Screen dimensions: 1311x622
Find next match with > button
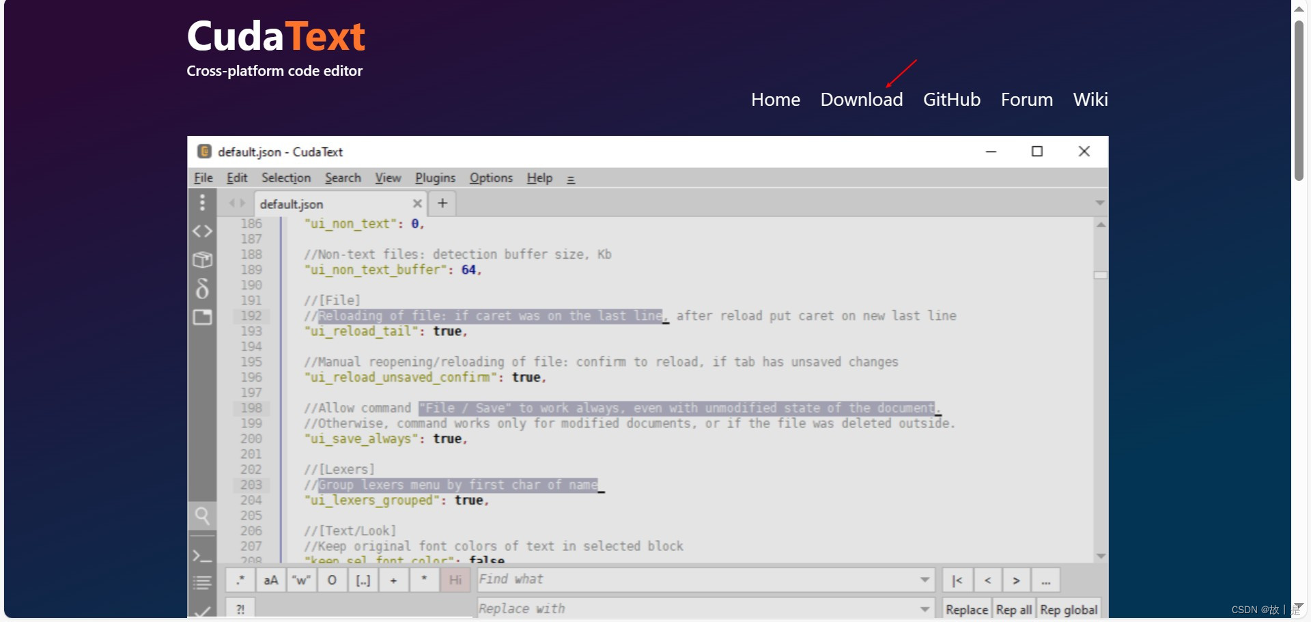[x=1017, y=580]
